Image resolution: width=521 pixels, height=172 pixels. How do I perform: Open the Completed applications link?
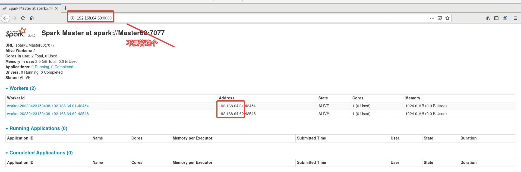point(64,67)
